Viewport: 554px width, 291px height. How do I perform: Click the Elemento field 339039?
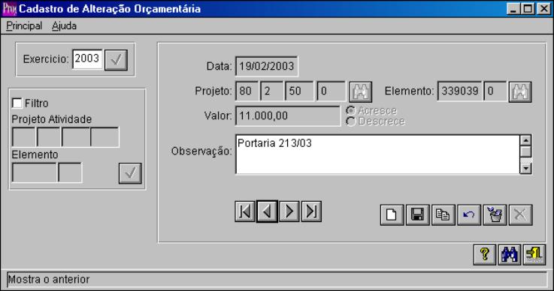click(x=460, y=91)
